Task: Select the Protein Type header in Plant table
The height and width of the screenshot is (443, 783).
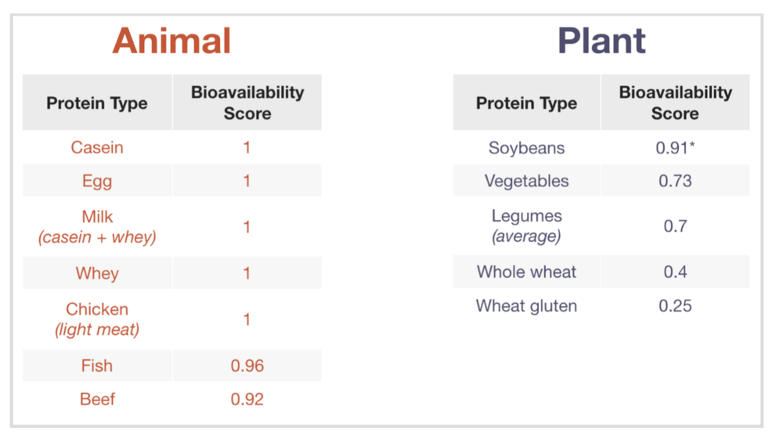Action: pyautogui.click(x=526, y=103)
